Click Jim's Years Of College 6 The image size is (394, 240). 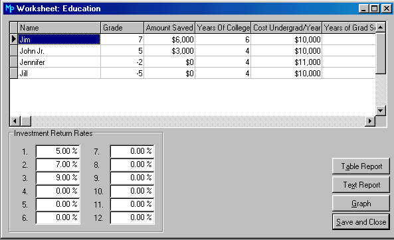tap(223, 39)
